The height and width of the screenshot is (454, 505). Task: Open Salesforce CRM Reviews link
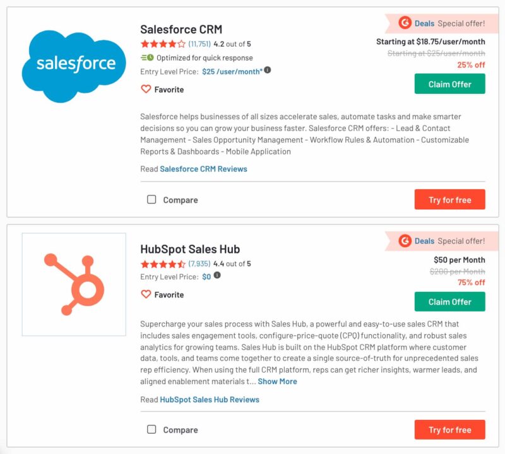click(x=203, y=169)
